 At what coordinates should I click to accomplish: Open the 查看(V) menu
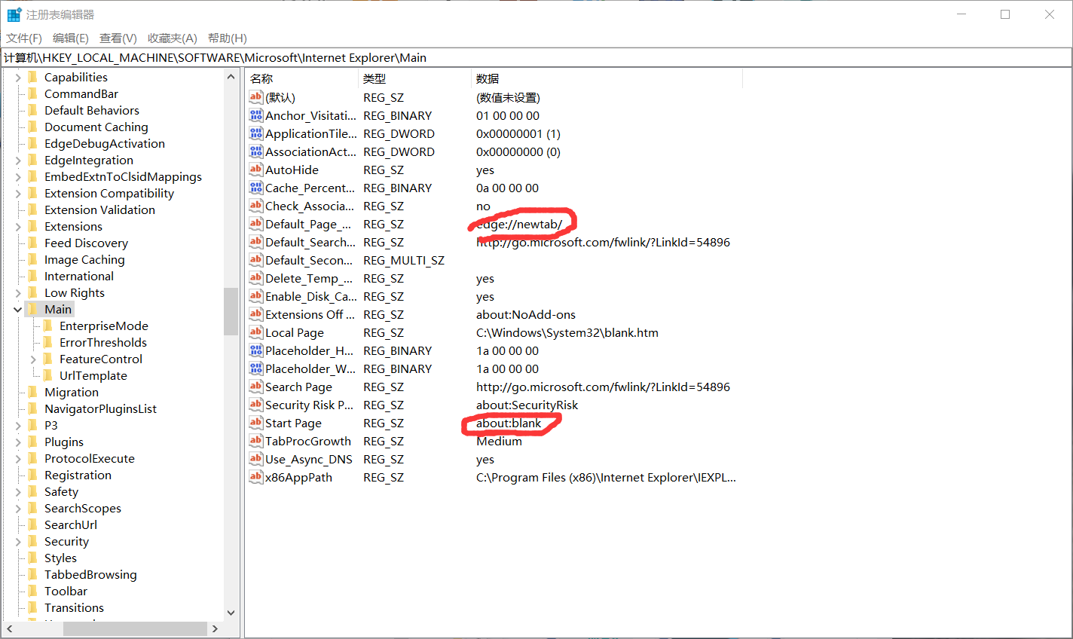[x=118, y=38]
